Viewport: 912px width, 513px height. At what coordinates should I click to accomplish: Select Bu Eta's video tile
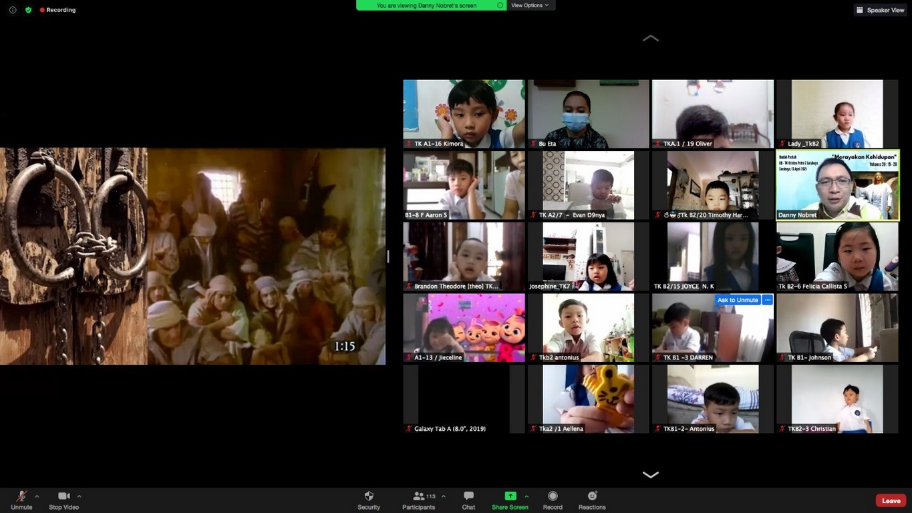coord(589,114)
